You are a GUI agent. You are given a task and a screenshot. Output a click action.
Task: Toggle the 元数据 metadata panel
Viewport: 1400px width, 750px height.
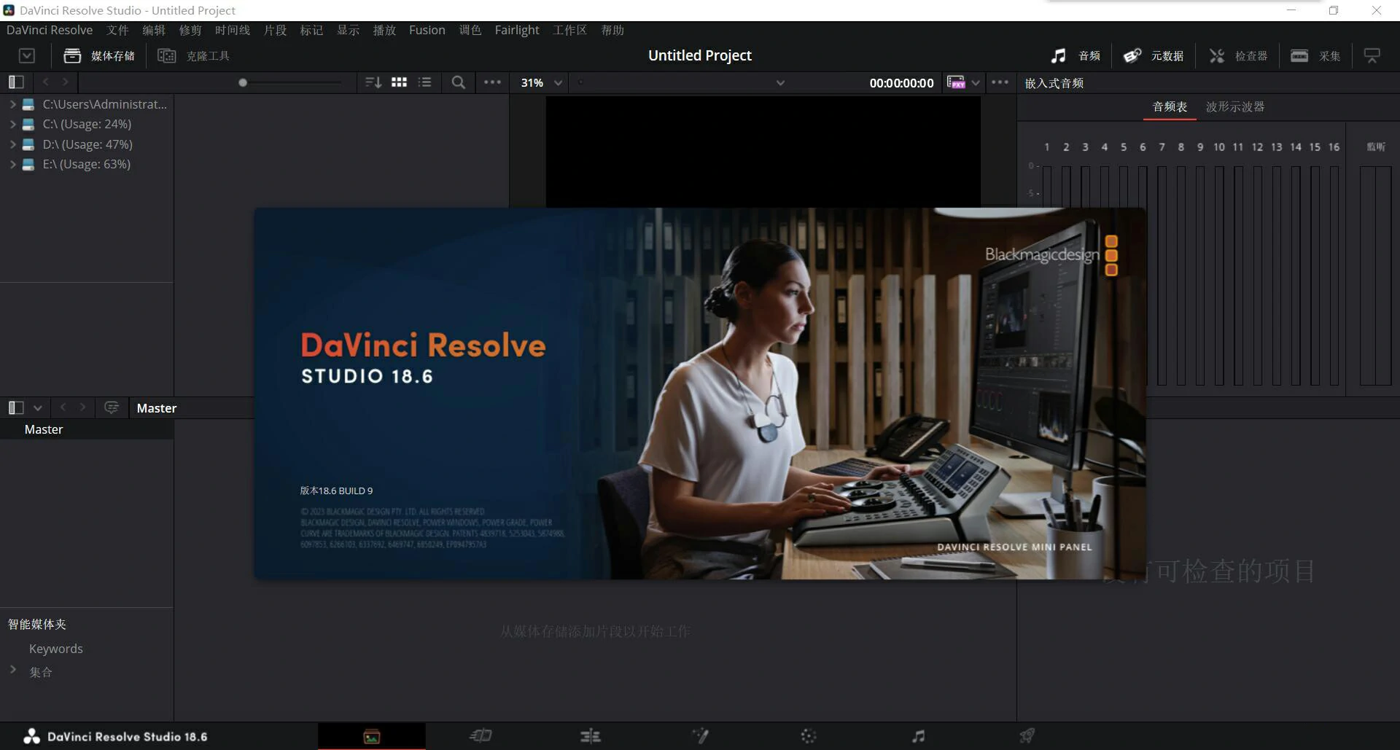(1153, 55)
